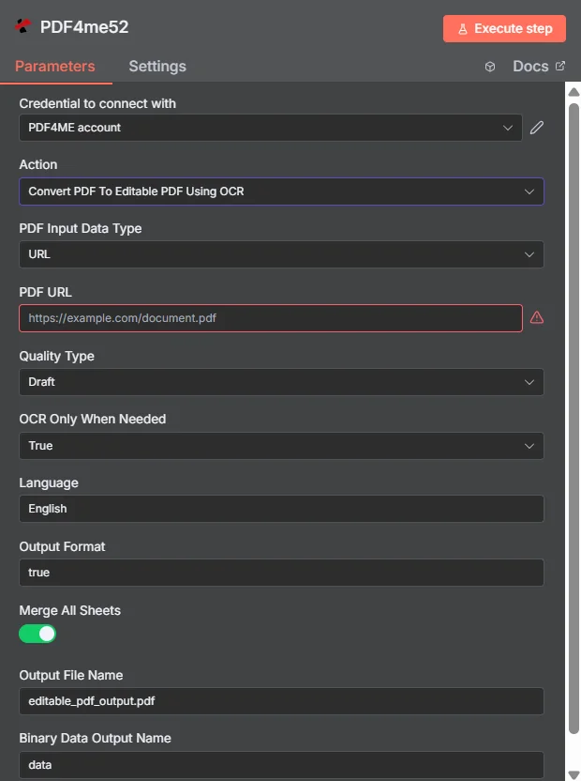Click the "Merge All Sheets" label
This screenshot has height=781, width=581.
tap(69, 611)
